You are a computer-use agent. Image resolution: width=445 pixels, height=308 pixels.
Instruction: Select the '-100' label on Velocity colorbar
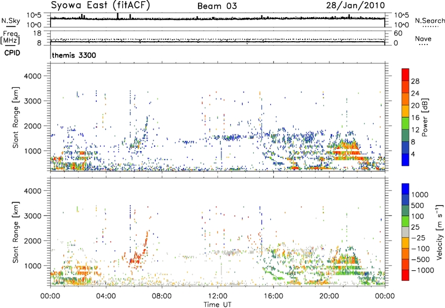[420, 249]
